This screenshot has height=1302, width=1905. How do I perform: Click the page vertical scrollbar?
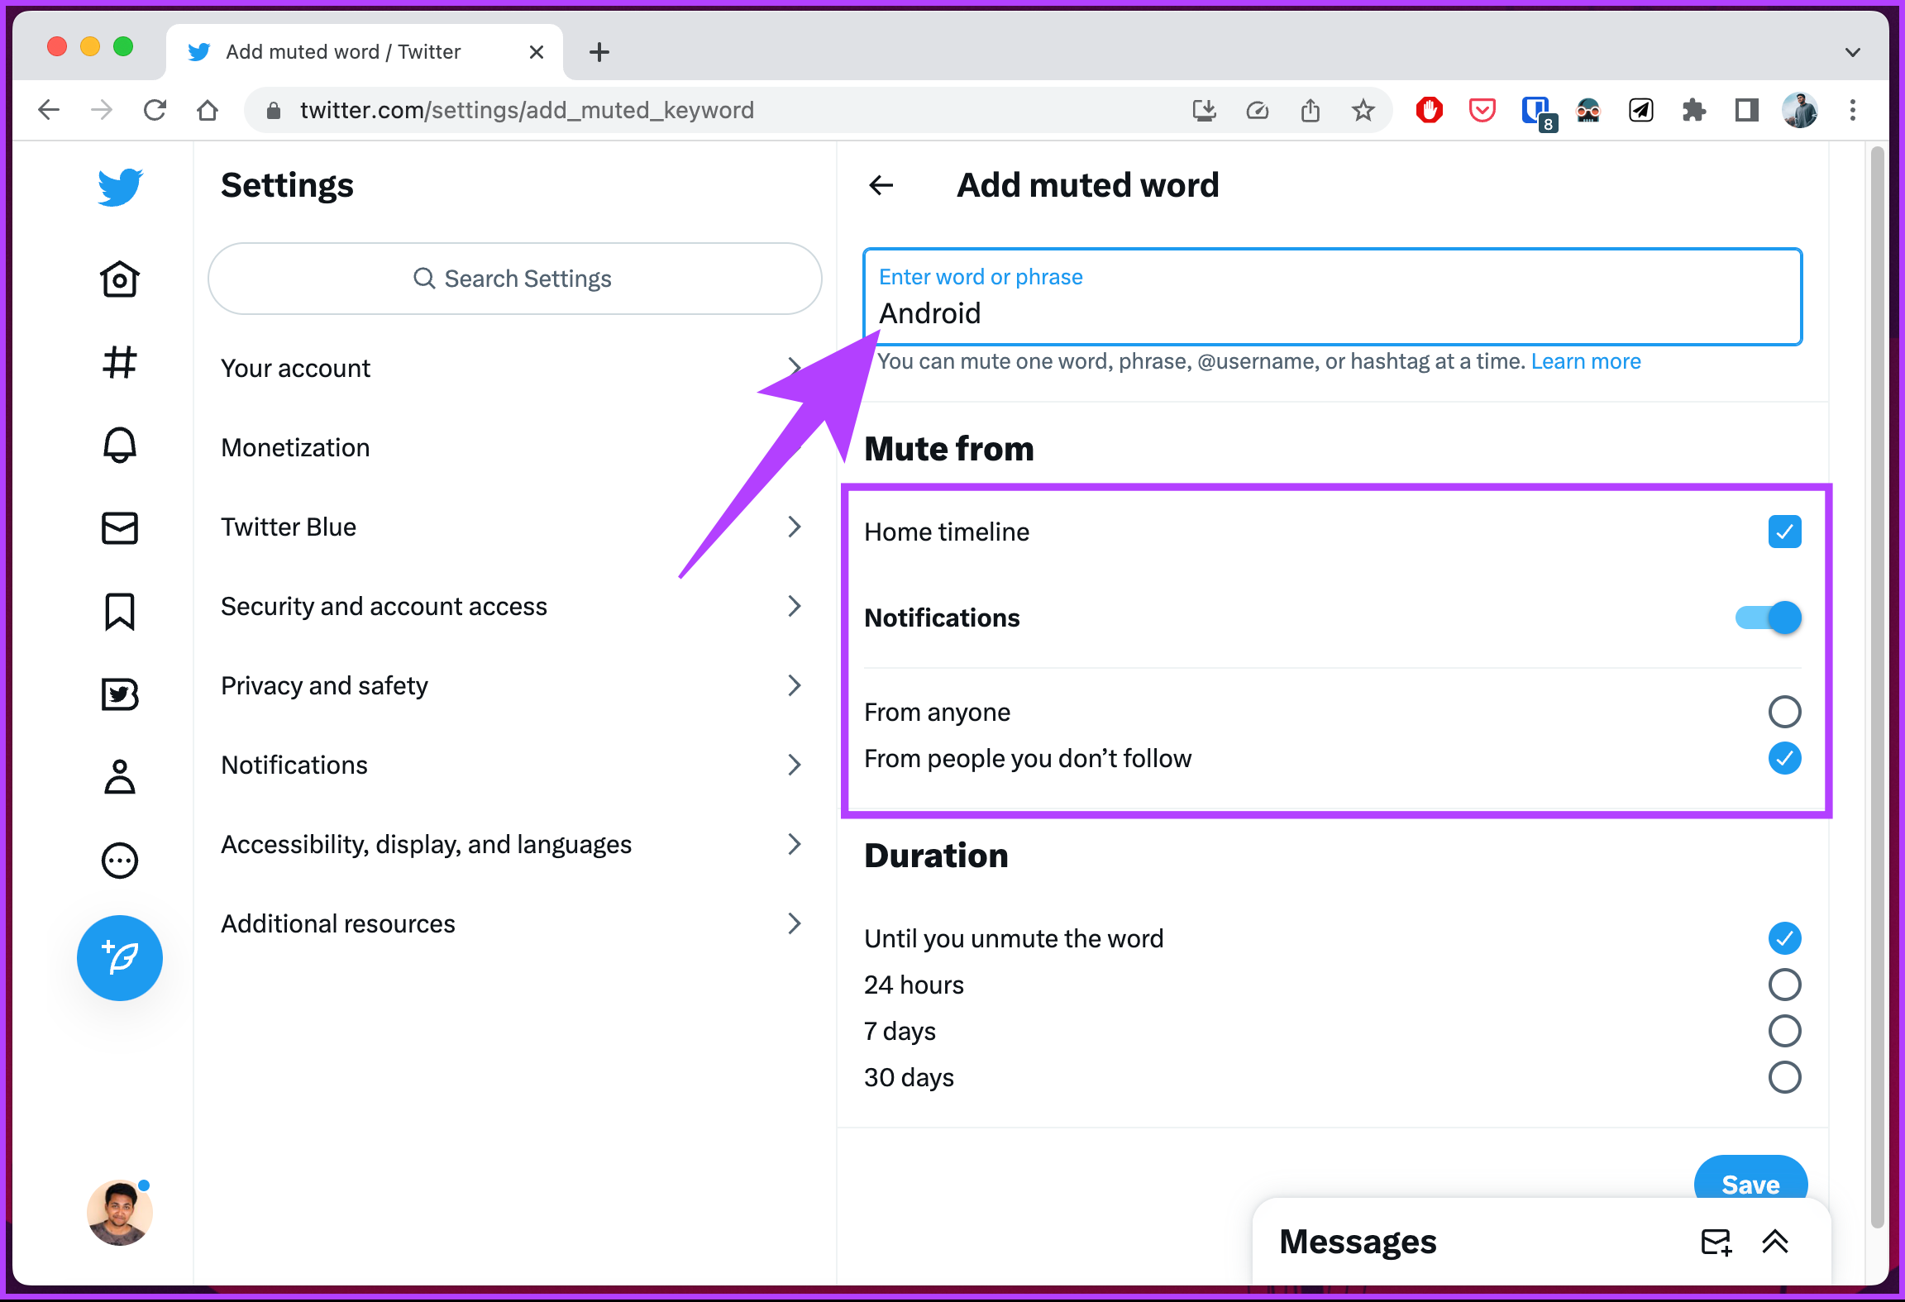pyautogui.click(x=1877, y=686)
